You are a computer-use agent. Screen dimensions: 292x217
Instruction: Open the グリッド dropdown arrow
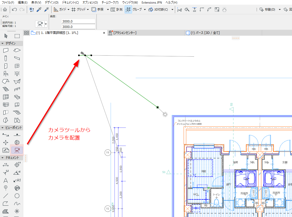[88, 10]
